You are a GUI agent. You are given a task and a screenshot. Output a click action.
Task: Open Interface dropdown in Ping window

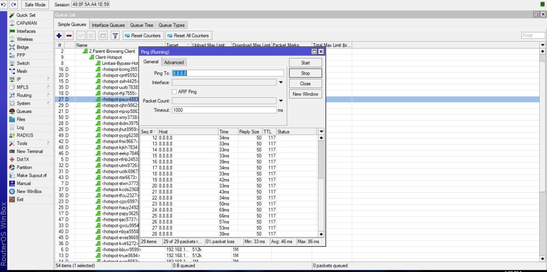(x=281, y=83)
